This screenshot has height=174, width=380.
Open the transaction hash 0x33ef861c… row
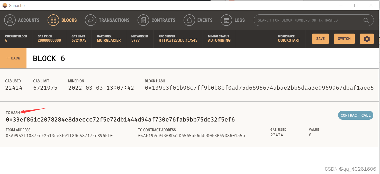[120, 120]
